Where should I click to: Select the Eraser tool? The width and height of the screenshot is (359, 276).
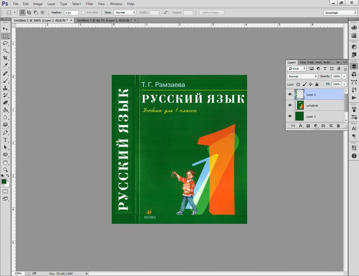[5, 103]
